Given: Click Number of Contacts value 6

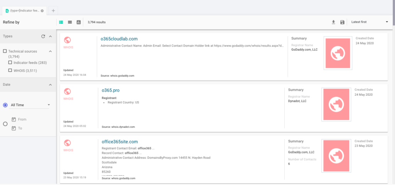Looking at the screenshot, I should [289, 164].
